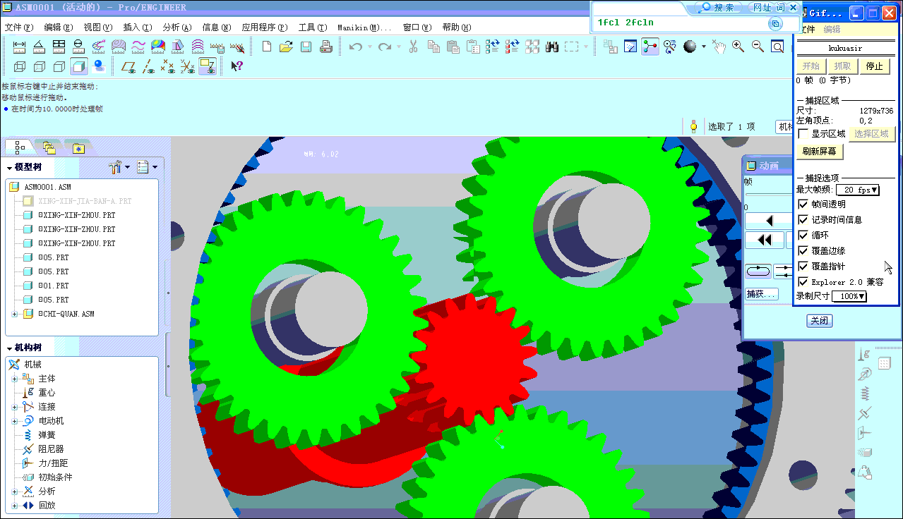Image resolution: width=903 pixels, height=519 pixels.
Task: Select the wireframe display cube icon
Action: pos(20,66)
